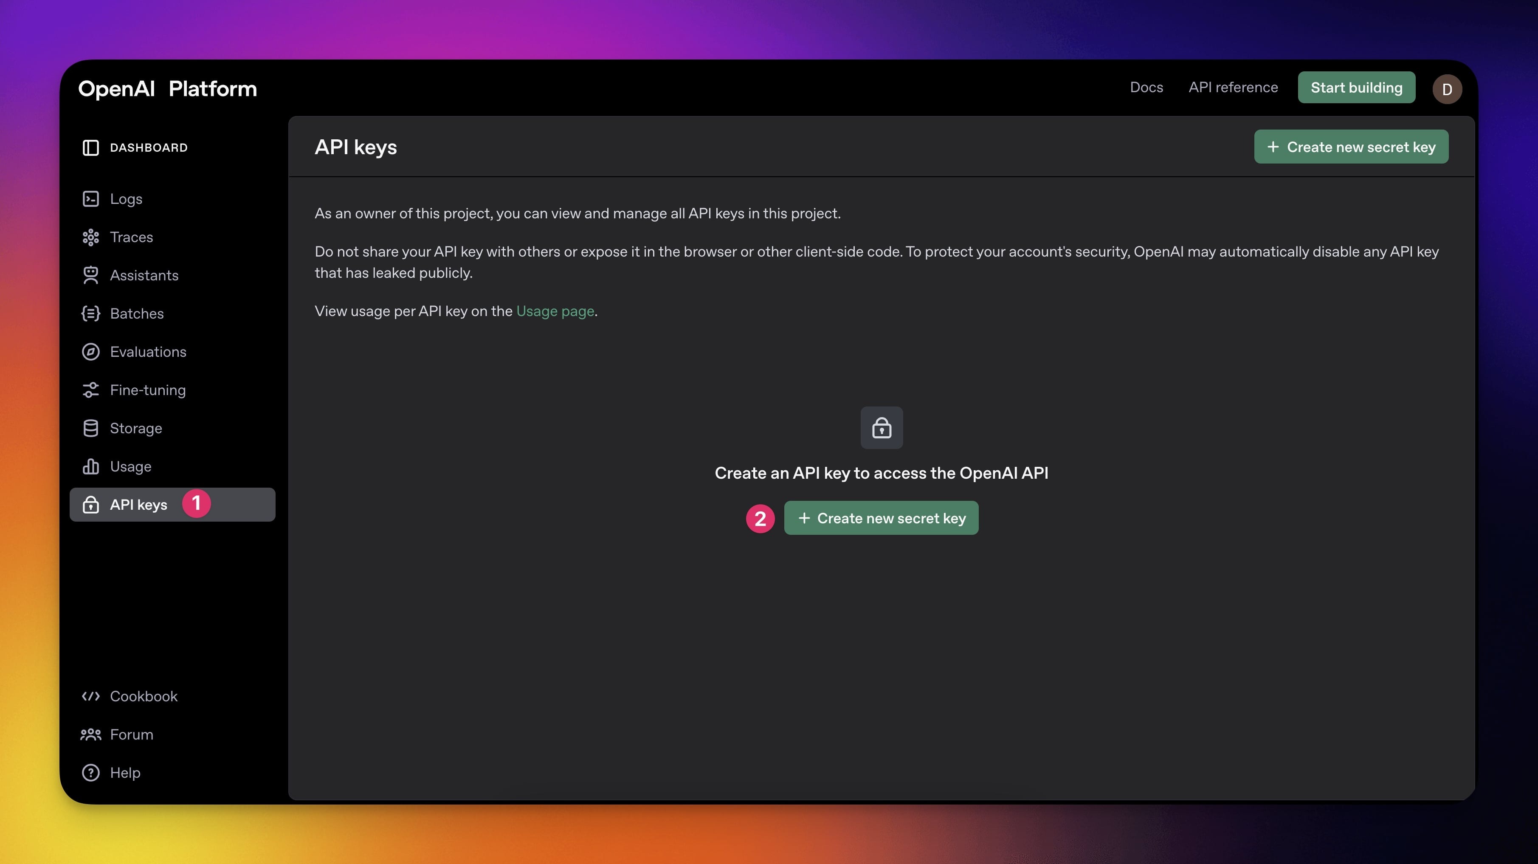Open the Help sidebar item

click(x=125, y=773)
